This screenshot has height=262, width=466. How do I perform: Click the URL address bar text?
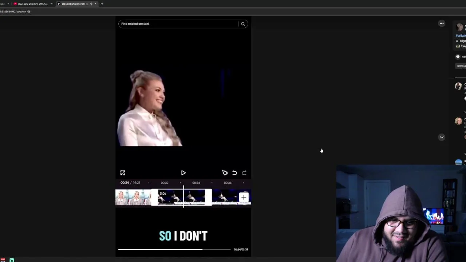(x=15, y=12)
